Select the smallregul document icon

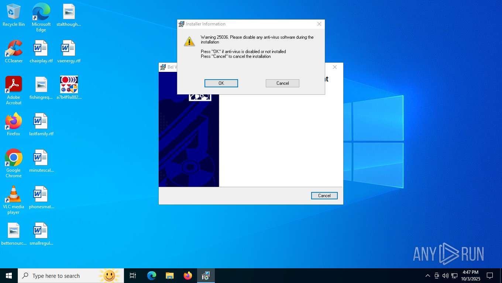[x=41, y=234]
